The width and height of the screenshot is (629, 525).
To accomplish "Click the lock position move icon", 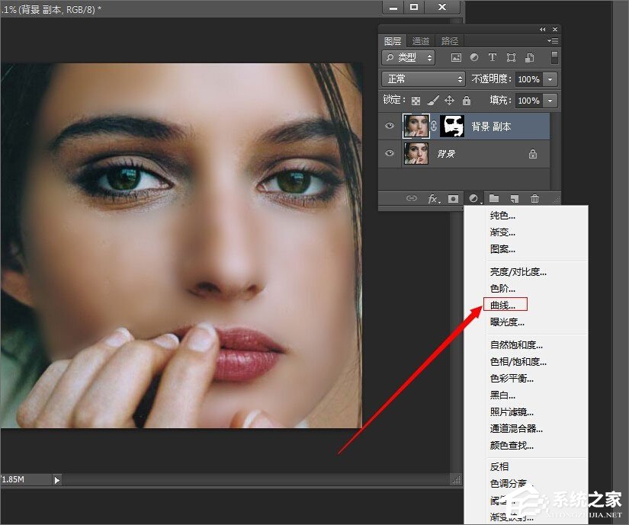I will [x=449, y=101].
